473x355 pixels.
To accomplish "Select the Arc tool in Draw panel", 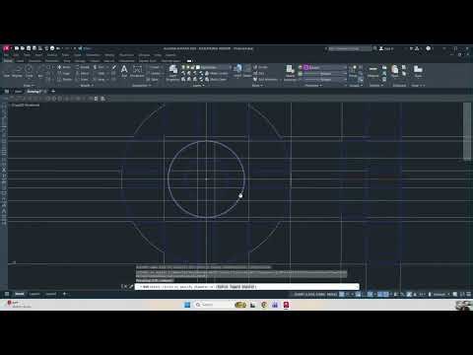I will coord(40,71).
